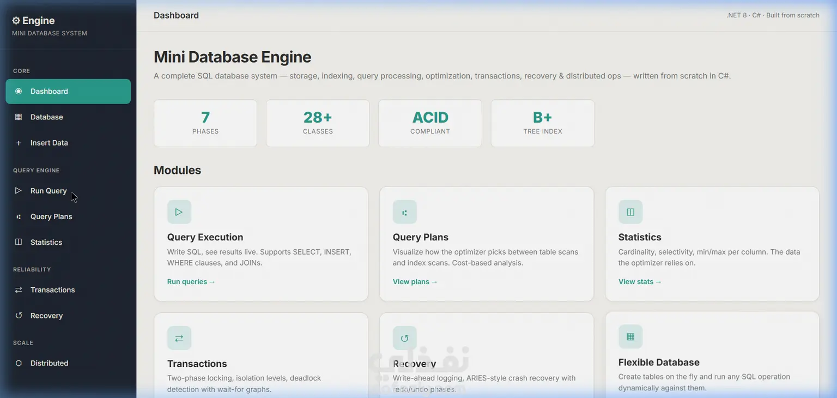
Task: Click the Query Execution card title
Action: [205, 237]
